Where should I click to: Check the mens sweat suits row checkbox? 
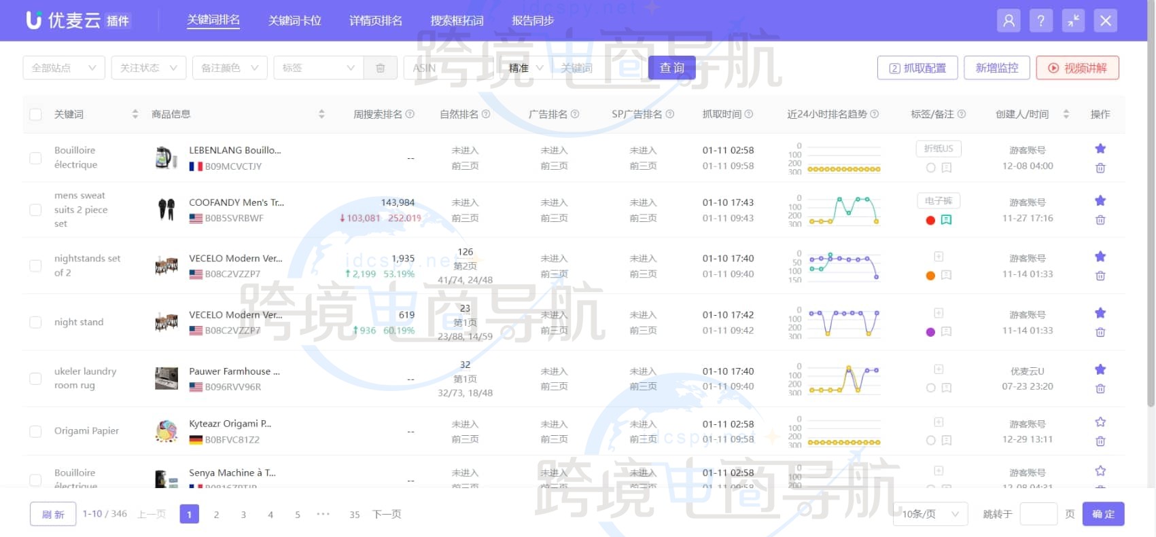[35, 210]
